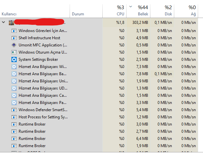Sort by the CPU column header
This screenshot has height=153, width=203.
(114, 11)
